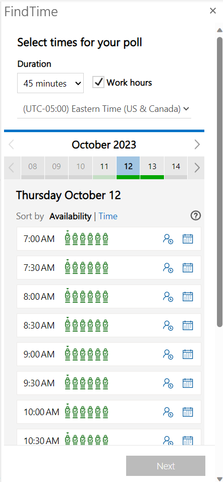The image size is (223, 482).
Task: Click the vertical scrollbar thumb
Action: click(x=219, y=181)
